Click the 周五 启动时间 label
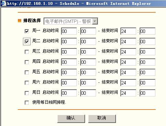This screenshot has width=166, height=126. [45, 72]
